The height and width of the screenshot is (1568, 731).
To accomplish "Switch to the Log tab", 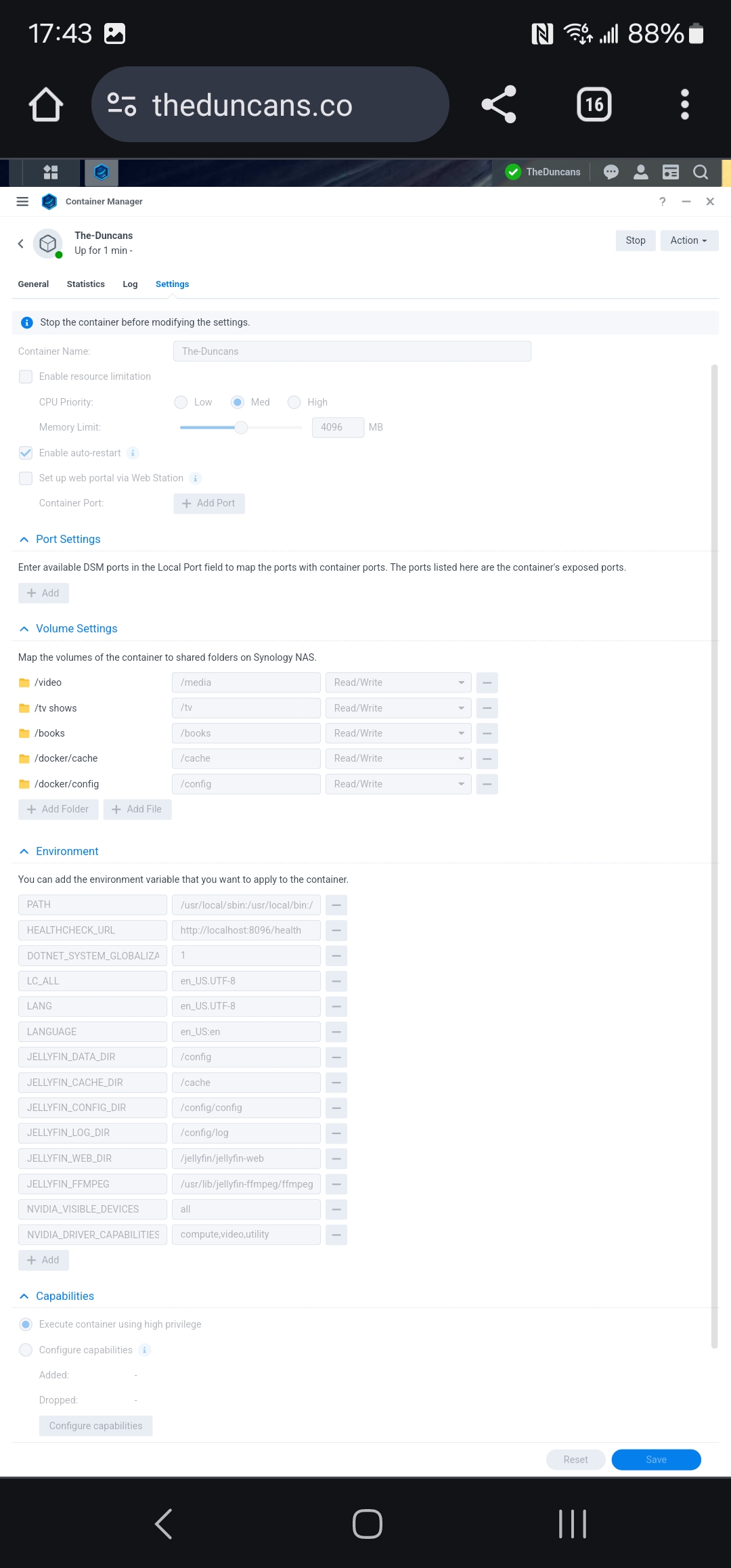I will pos(130,284).
